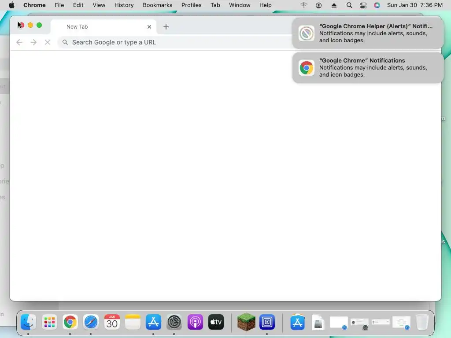
Task: Open Podcasts from the Dock
Action: (195, 322)
